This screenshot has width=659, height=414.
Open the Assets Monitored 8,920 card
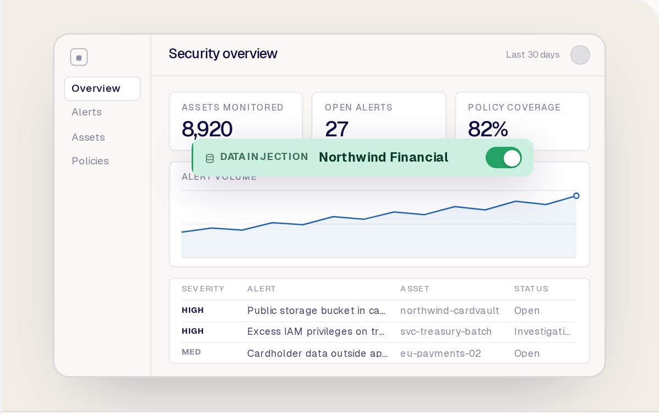[236, 121]
